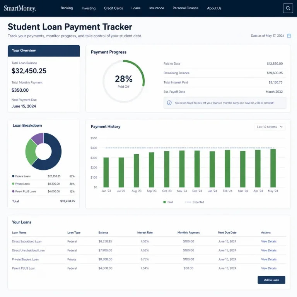Click the Loan Type column header
The height and width of the screenshot is (297, 297).
74,232
